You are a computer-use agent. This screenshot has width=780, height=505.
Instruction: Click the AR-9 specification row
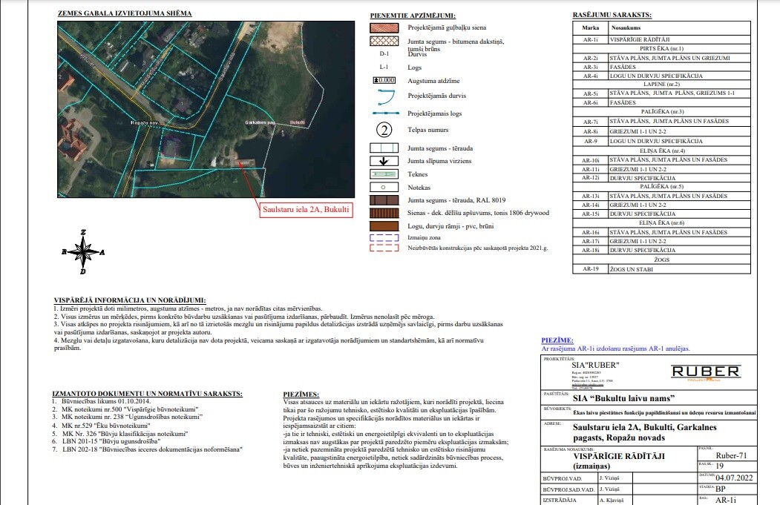tap(661, 141)
